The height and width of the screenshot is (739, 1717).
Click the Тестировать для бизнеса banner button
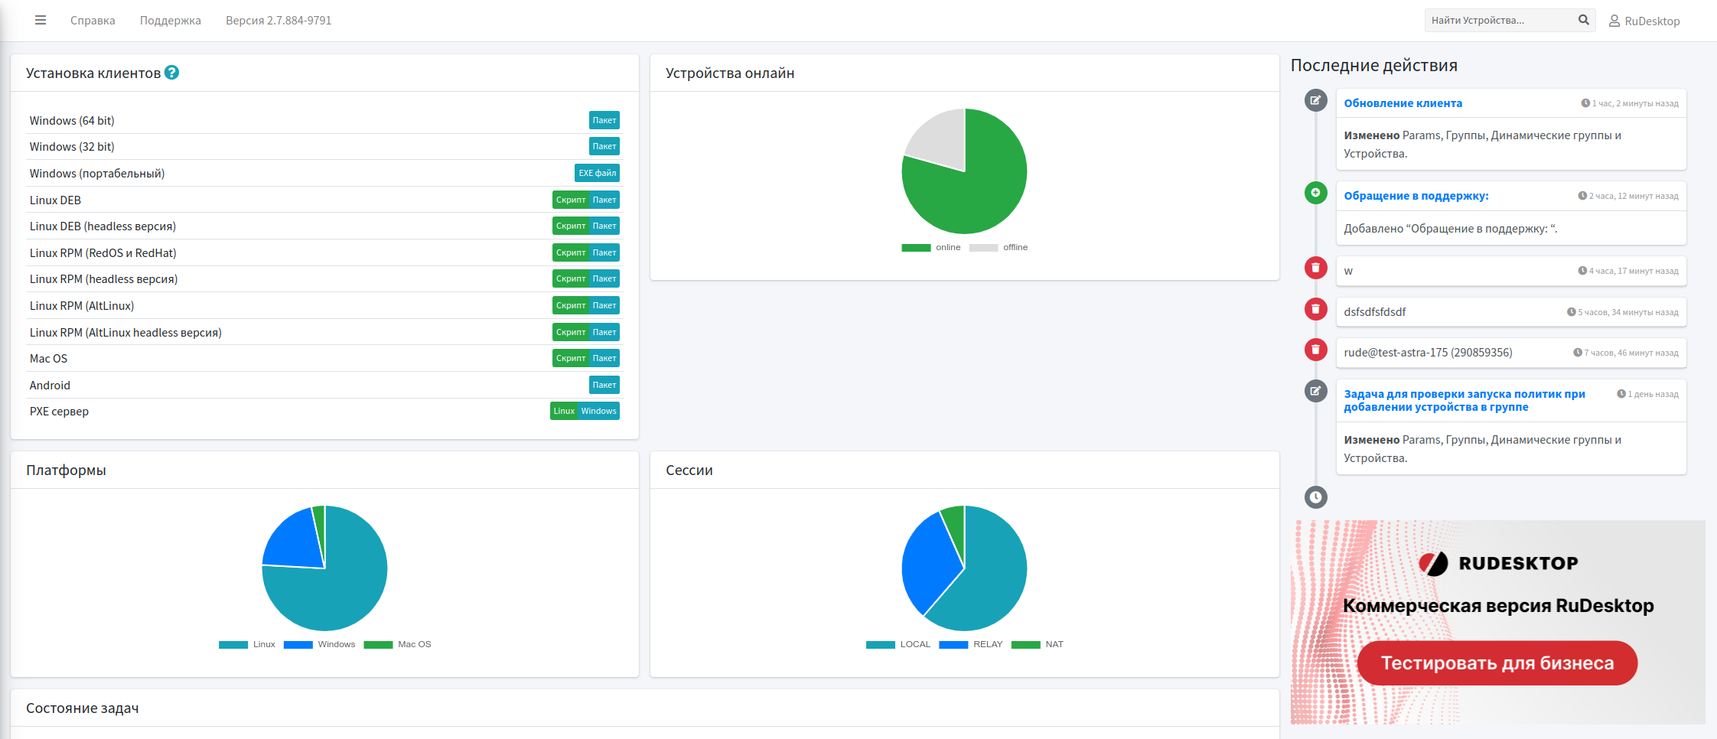(1497, 663)
